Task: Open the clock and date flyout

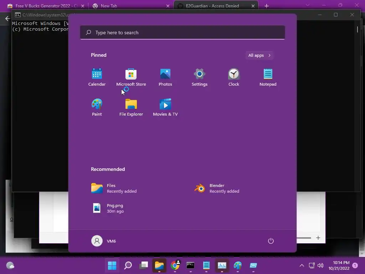Action: tap(339, 265)
